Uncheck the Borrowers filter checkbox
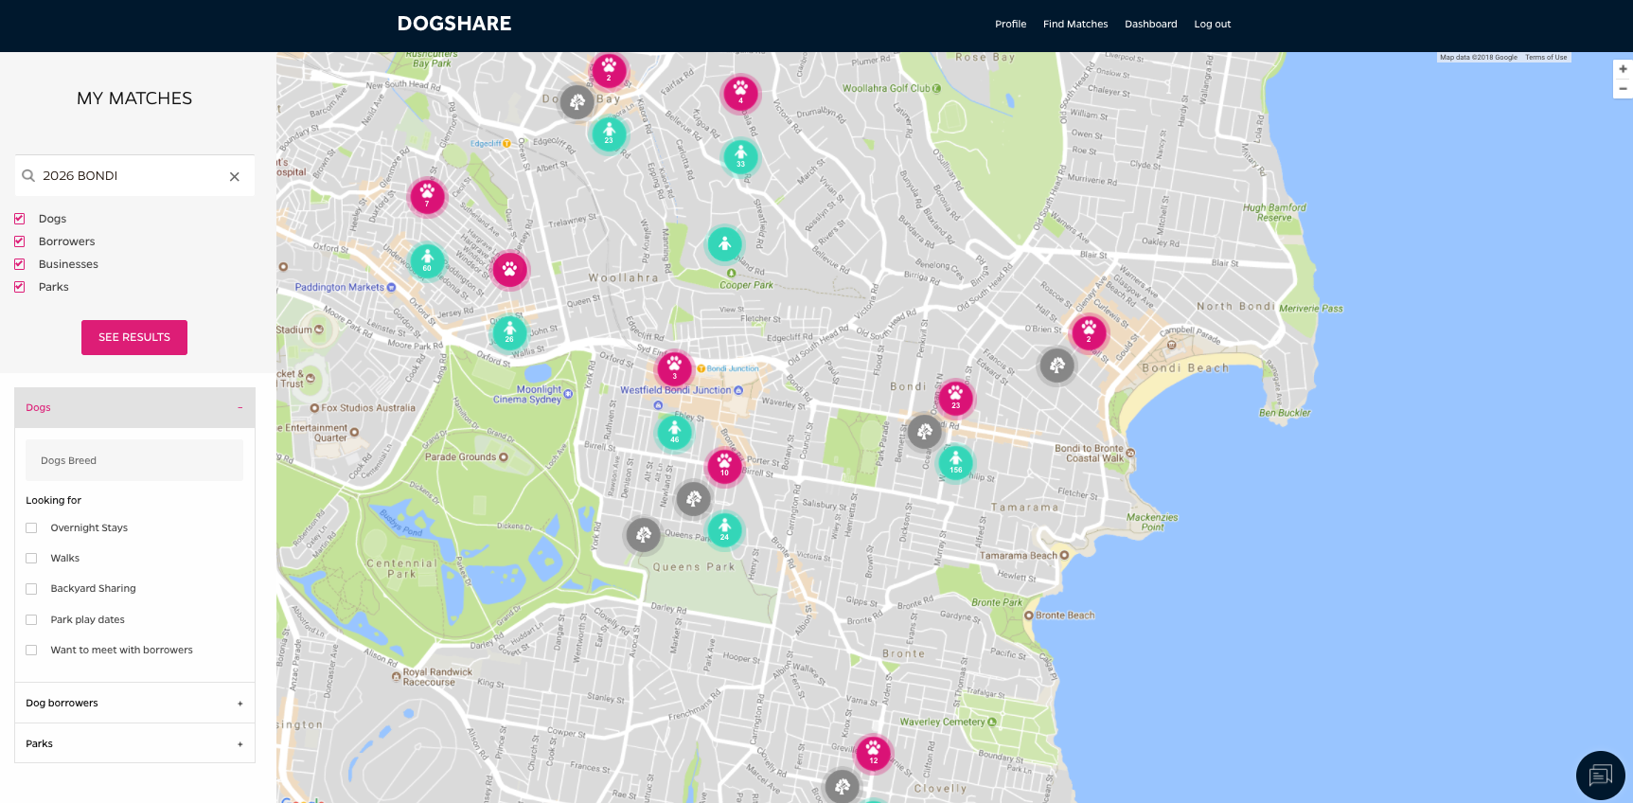 tap(19, 241)
